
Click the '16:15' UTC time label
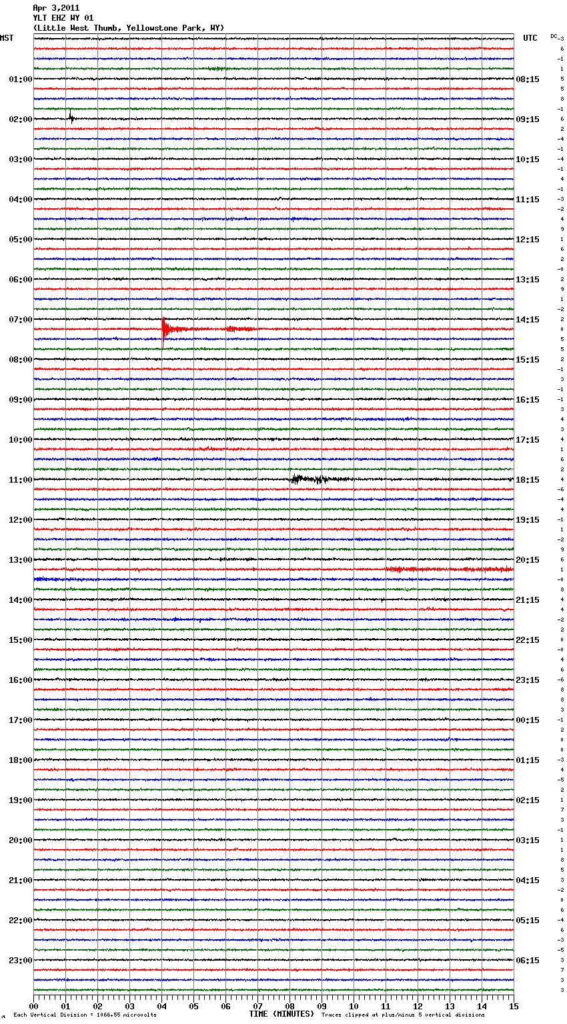pyautogui.click(x=528, y=400)
